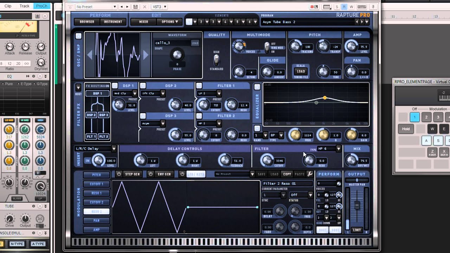
Task: Toggle the equalizer band power button
Action: tap(257, 128)
